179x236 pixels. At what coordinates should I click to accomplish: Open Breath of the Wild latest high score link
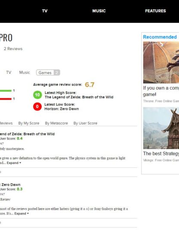(79, 97)
